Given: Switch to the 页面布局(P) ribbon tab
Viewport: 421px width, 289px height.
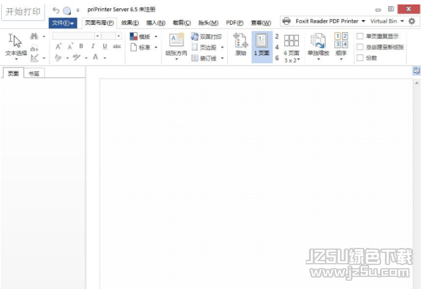Looking at the screenshot, I should 99,23.
